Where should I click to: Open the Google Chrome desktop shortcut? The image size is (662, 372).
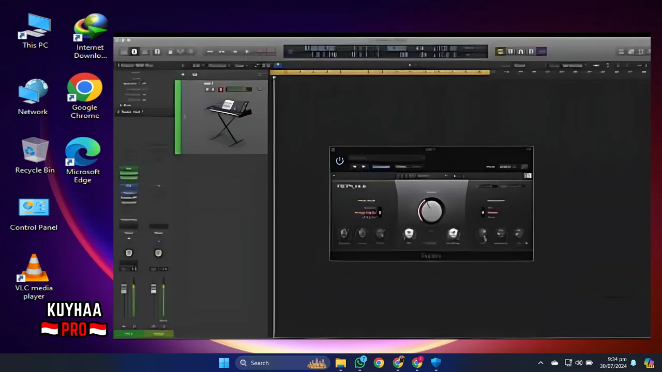pyautogui.click(x=85, y=96)
